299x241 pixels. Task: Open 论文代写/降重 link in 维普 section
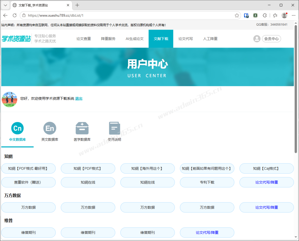click(207, 233)
